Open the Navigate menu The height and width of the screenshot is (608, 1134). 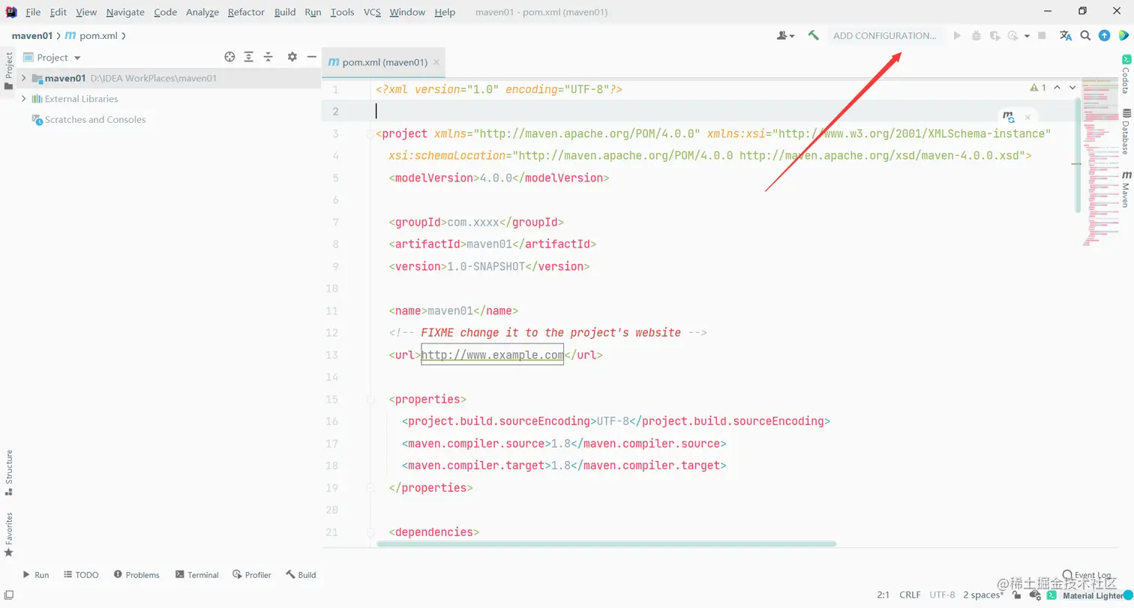tap(125, 12)
